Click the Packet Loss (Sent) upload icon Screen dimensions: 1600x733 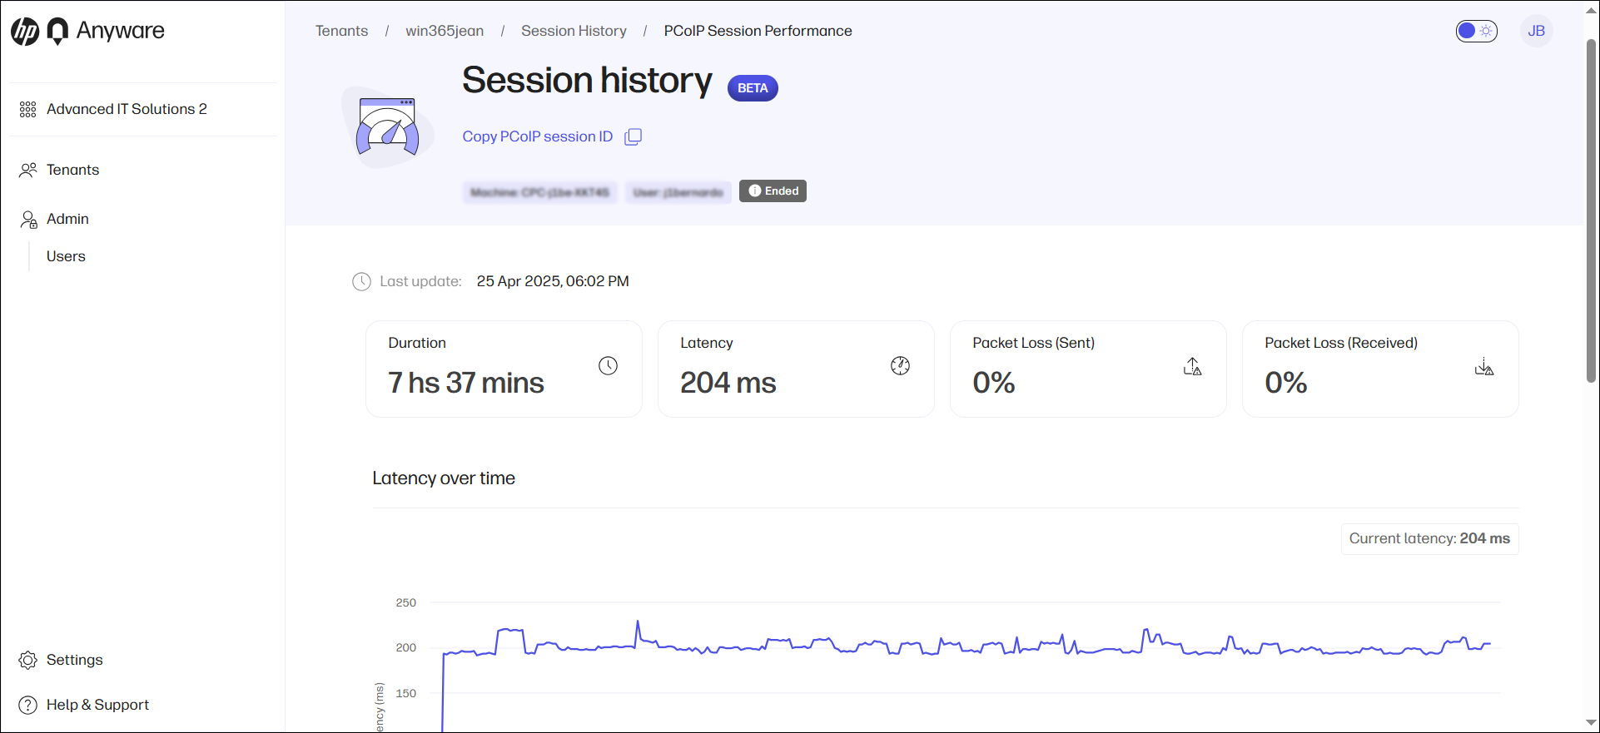point(1192,366)
